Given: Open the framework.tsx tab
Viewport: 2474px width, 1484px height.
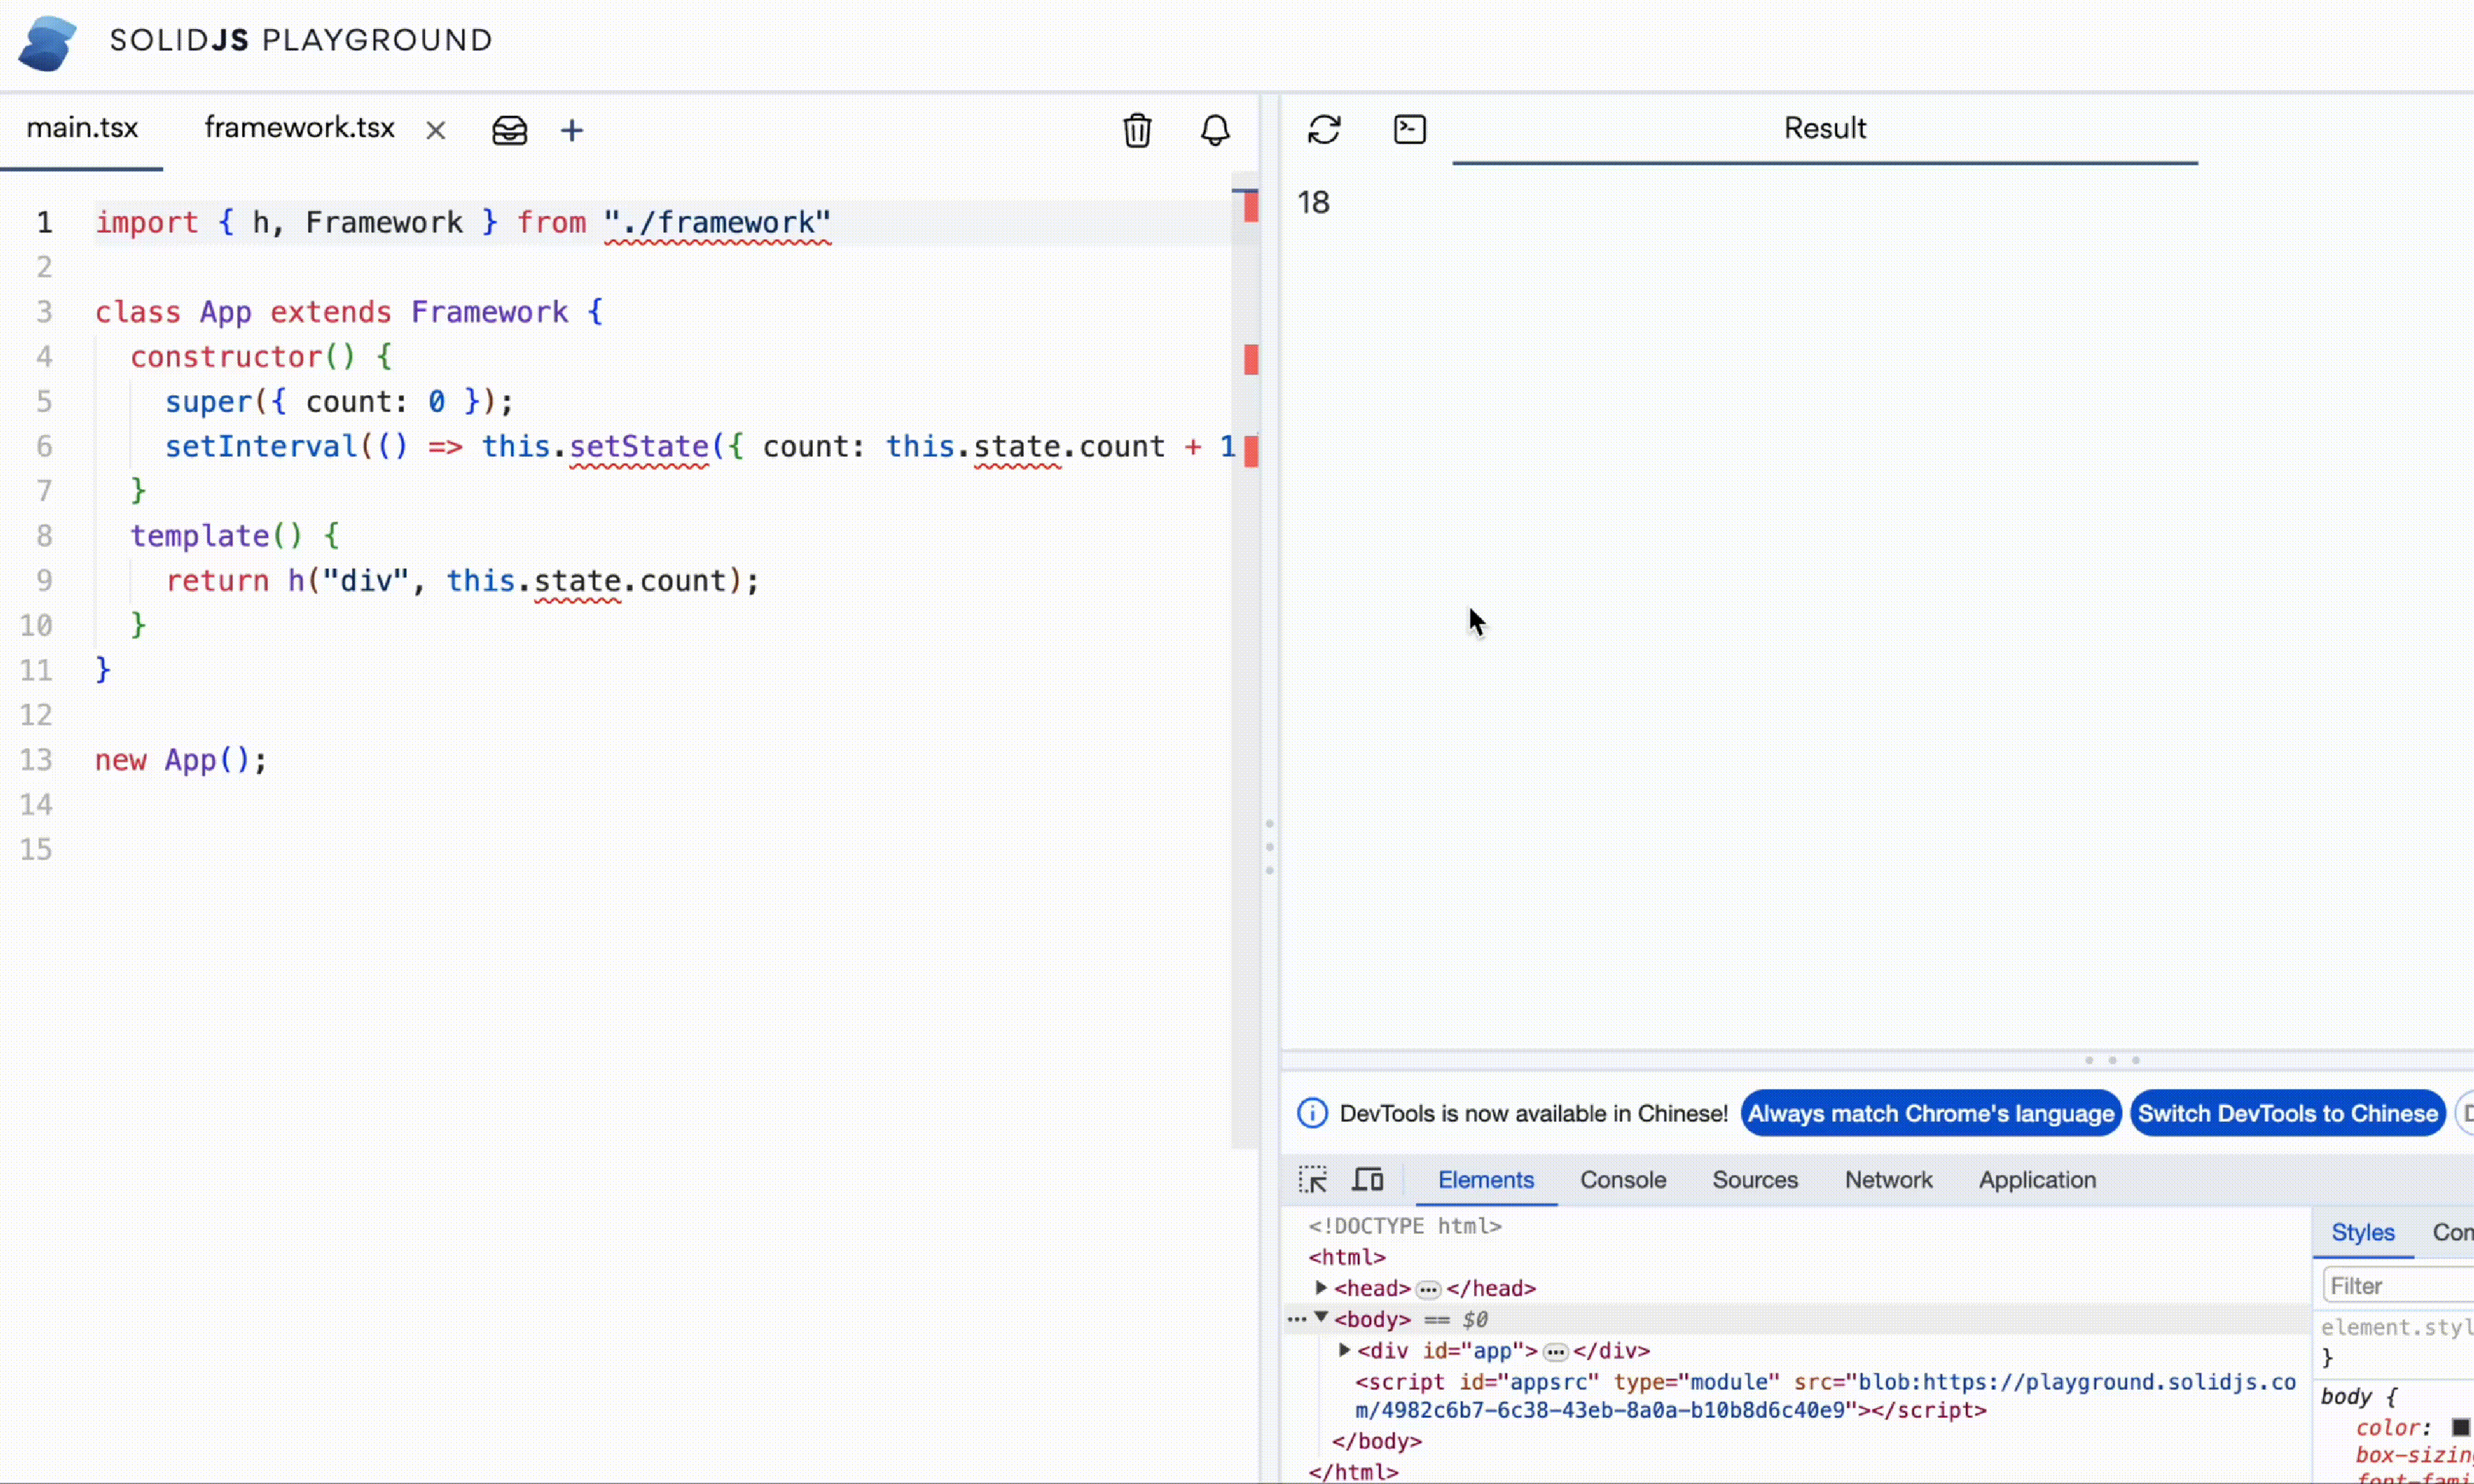Looking at the screenshot, I should point(299,128).
